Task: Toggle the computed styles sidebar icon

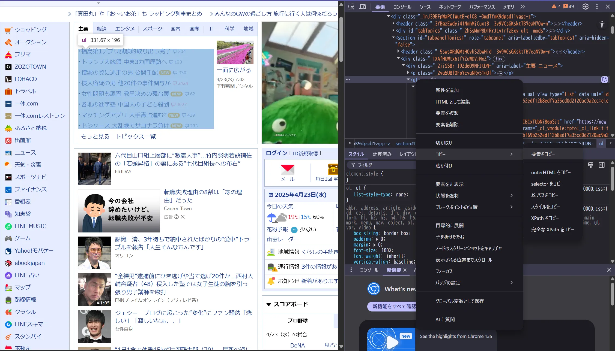Action: pos(602,165)
